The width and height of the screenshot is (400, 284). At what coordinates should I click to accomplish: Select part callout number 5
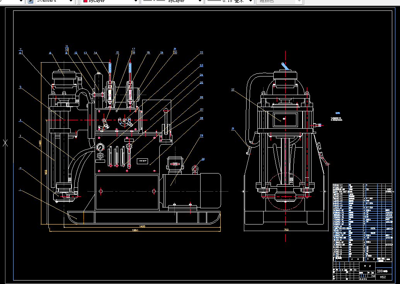(x=20, y=87)
